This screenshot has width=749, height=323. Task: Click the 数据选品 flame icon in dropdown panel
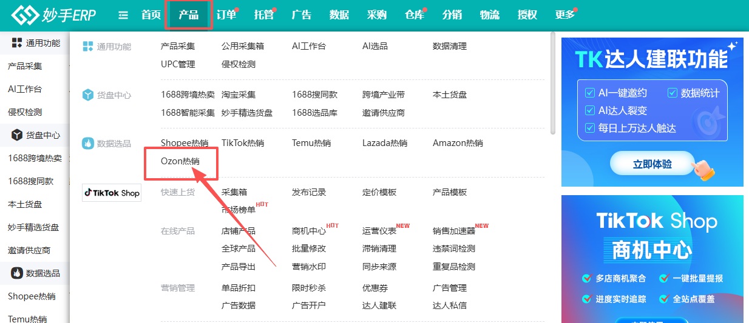coord(88,144)
